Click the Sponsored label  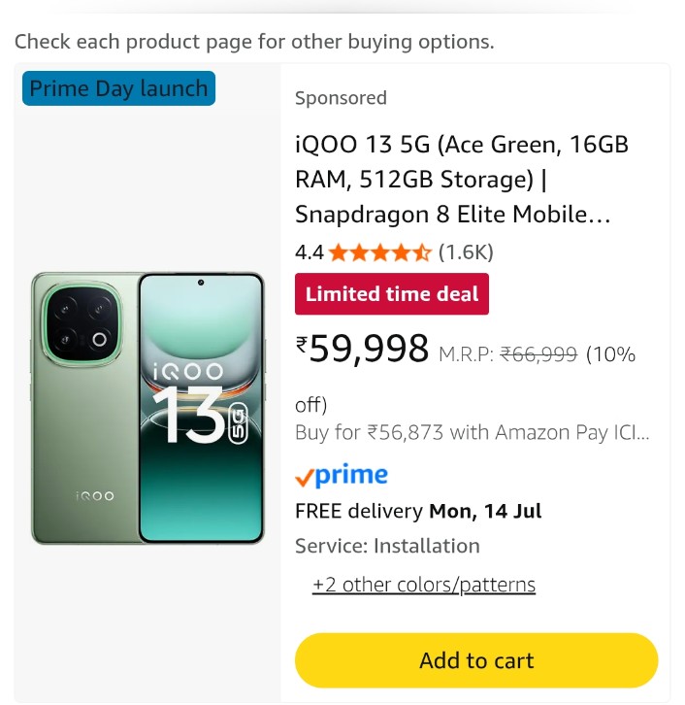341,98
